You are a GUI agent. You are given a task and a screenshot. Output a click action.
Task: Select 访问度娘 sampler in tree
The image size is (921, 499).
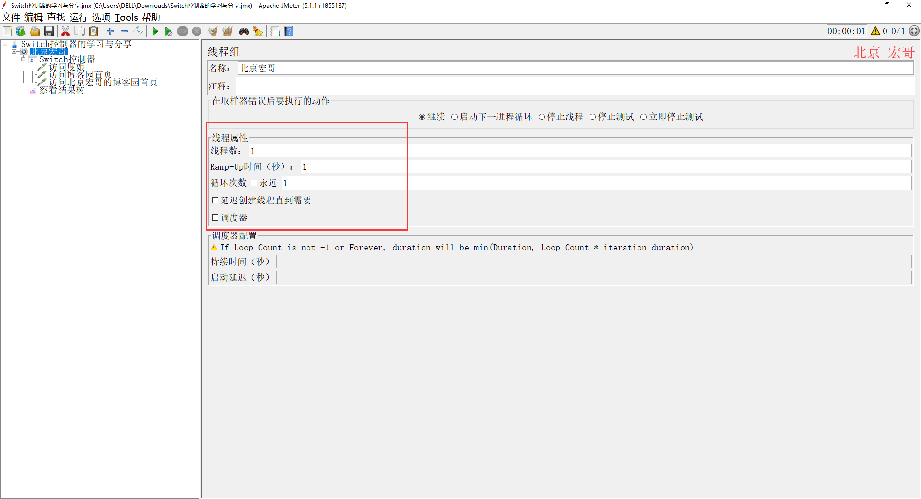point(67,67)
